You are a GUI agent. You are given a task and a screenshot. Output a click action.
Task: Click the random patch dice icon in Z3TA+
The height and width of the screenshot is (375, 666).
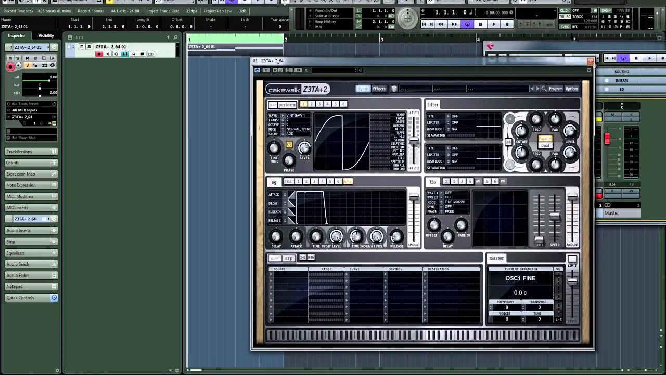click(394, 89)
